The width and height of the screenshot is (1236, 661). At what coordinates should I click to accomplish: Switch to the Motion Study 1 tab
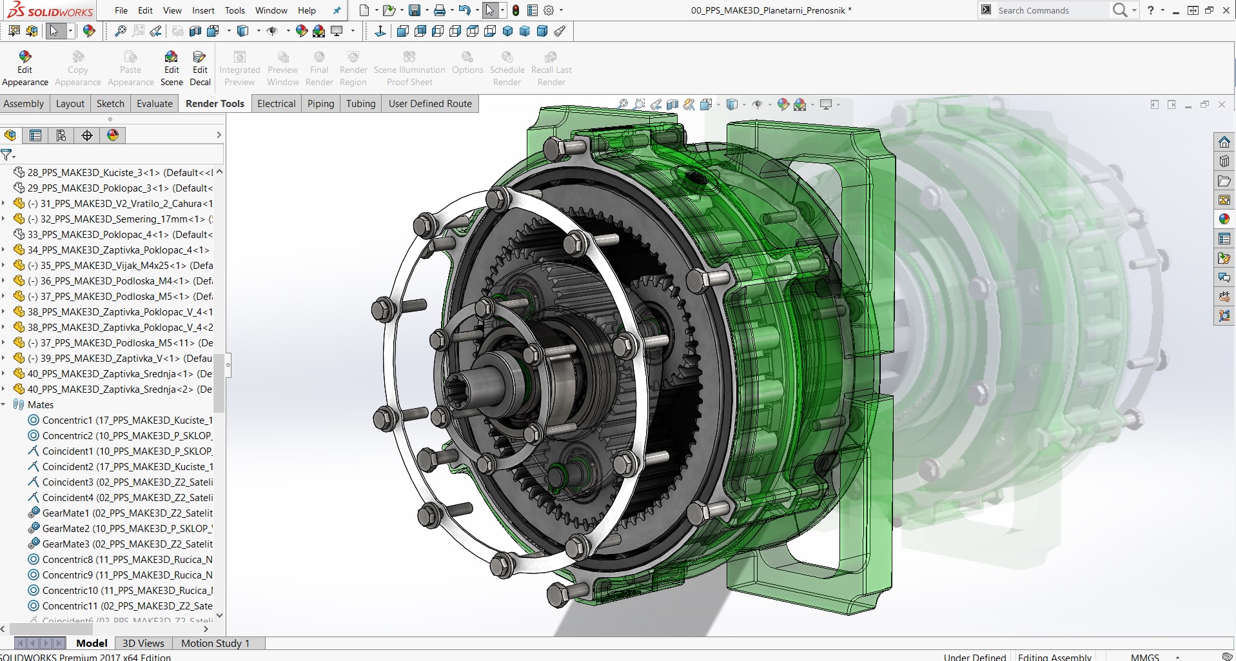coord(215,643)
